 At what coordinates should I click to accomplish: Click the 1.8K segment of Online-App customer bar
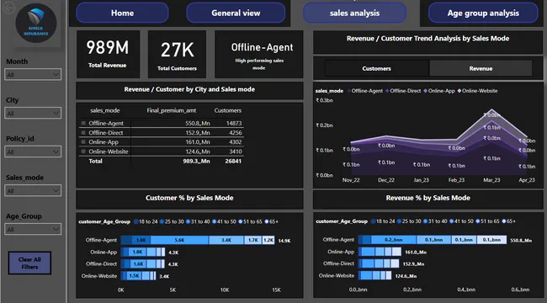[138, 252]
